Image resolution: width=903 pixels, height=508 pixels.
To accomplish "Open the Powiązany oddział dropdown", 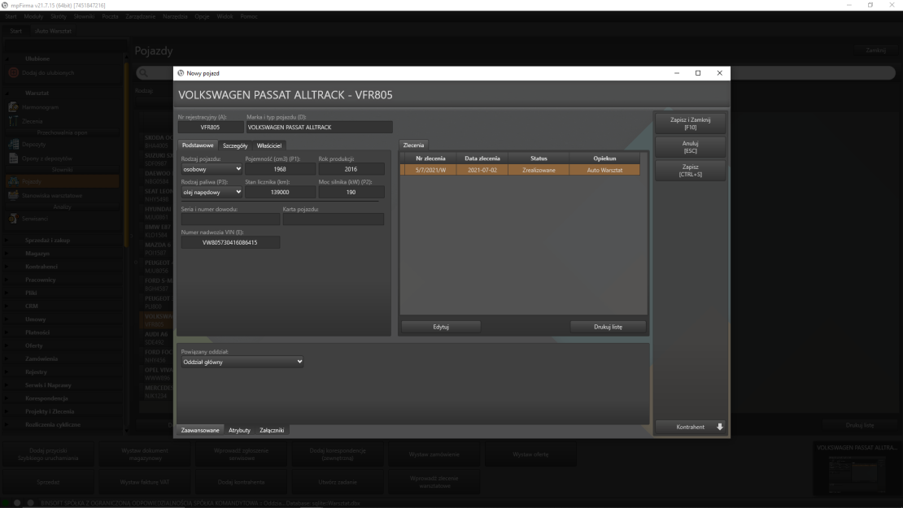I will click(x=242, y=362).
